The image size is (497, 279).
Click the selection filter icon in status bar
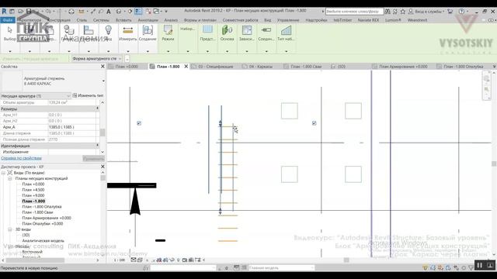tap(471, 268)
